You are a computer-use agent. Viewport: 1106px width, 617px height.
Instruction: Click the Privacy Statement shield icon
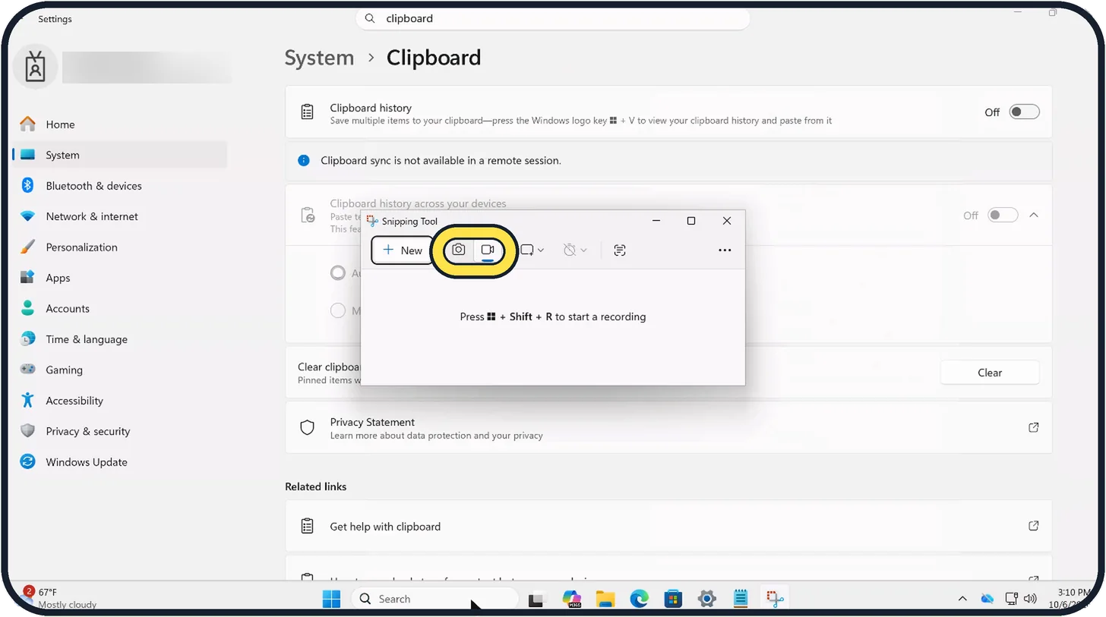point(307,428)
